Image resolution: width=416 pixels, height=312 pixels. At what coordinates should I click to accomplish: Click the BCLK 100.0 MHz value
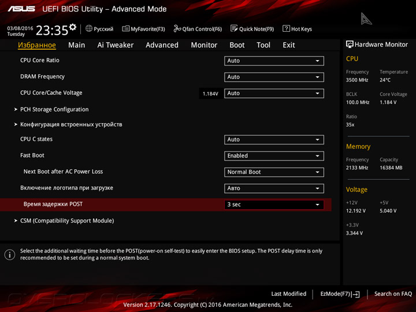[358, 102]
